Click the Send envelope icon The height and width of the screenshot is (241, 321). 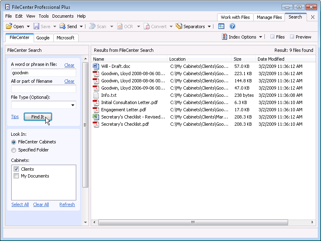point(63,26)
